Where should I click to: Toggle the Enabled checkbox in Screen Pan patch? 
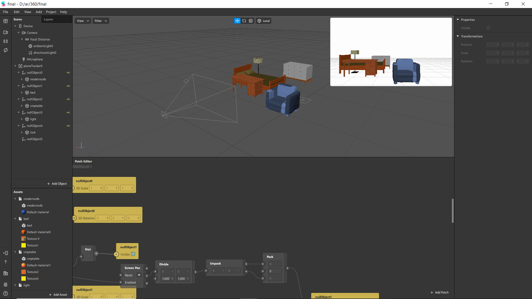pyautogui.click(x=139, y=282)
